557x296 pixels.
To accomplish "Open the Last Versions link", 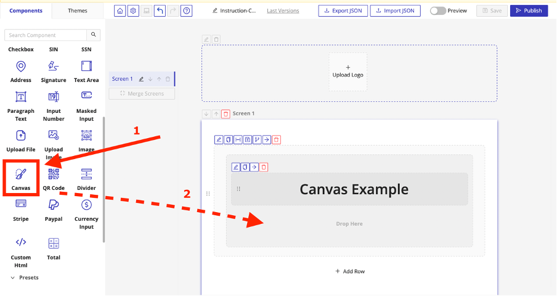I will click(x=283, y=10).
